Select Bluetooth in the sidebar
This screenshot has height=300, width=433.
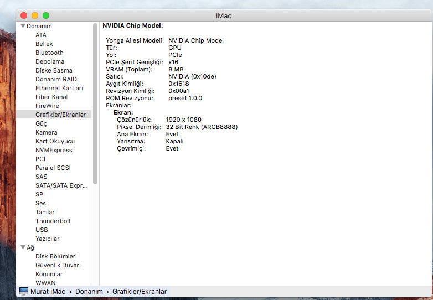pyautogui.click(x=49, y=53)
